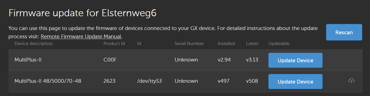Update the MultiPlus-II 48/5000/70-48 device
This screenshot has width=370, height=96.
pos(295,81)
